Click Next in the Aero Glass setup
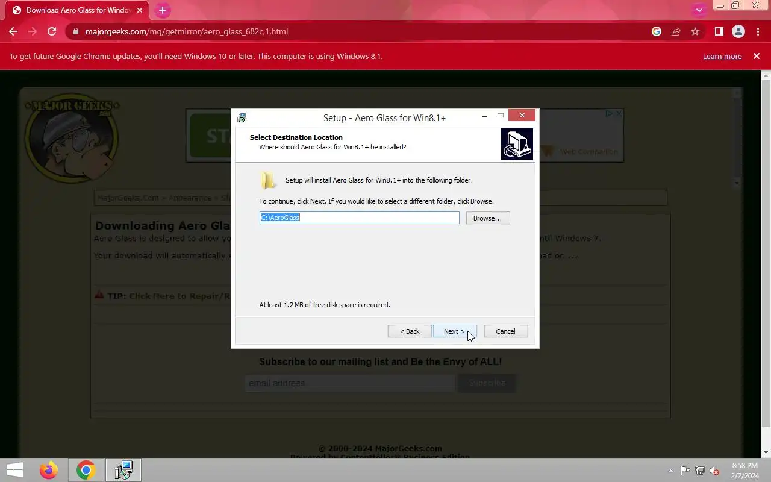 (455, 331)
